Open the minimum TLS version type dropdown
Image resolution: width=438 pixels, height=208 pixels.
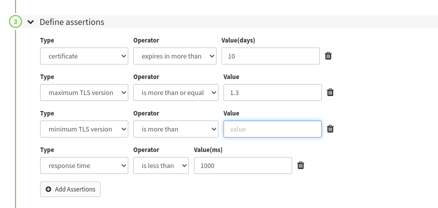(84, 129)
